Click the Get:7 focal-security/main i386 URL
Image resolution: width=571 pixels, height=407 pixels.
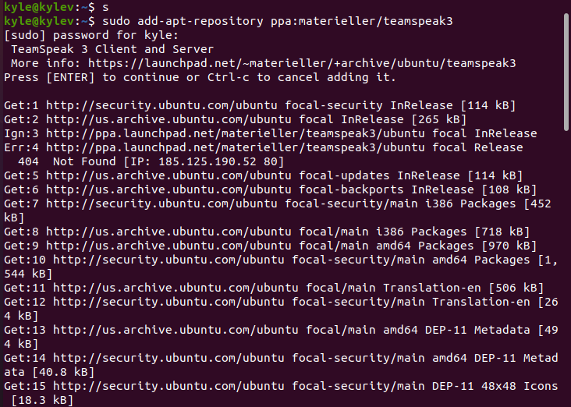[161, 203]
